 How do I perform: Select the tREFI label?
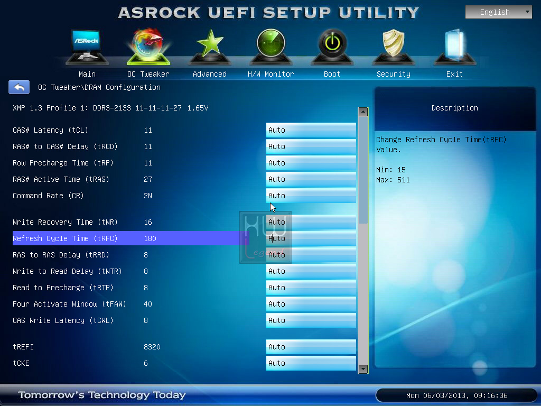click(x=23, y=347)
